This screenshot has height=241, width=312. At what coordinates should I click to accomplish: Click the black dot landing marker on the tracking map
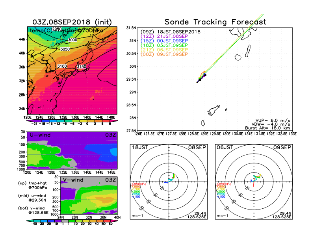pyautogui.click(x=205, y=75)
